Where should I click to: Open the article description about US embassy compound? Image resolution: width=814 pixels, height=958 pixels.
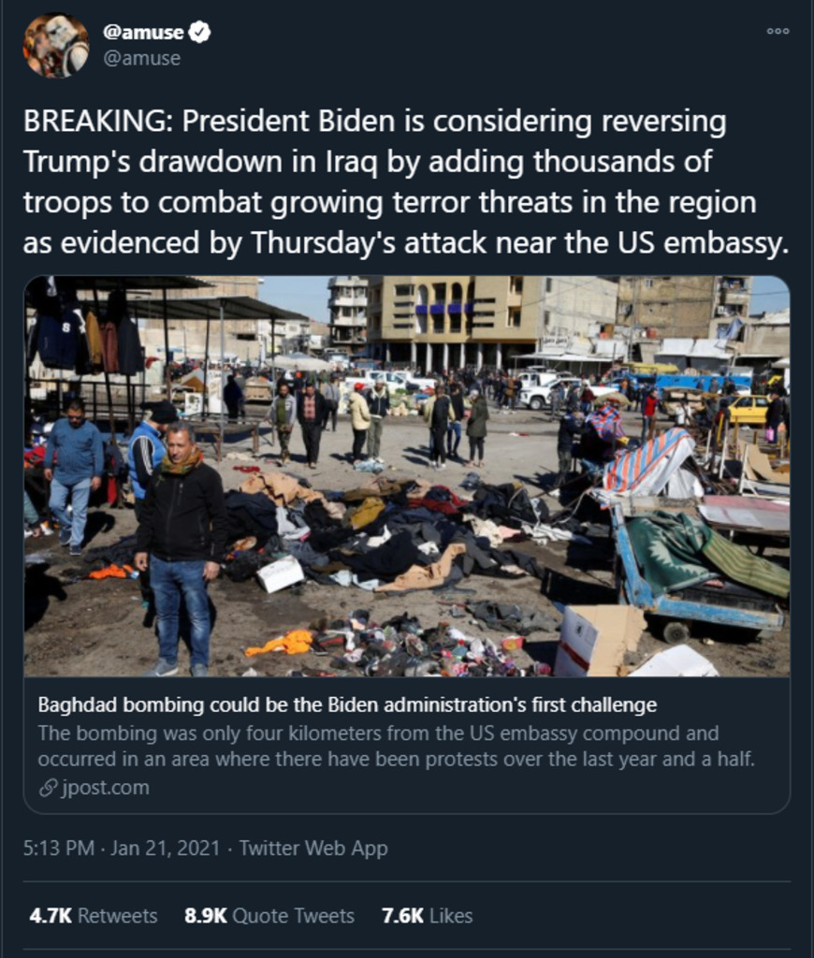397,746
